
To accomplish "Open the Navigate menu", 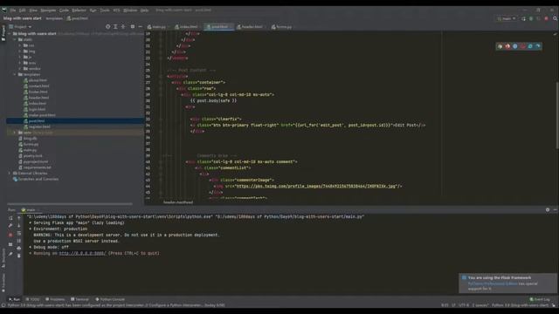I will coord(48,10).
